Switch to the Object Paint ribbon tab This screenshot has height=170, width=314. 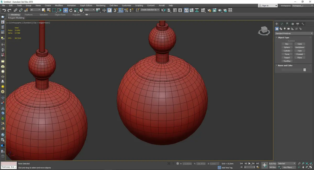[x=60, y=15]
